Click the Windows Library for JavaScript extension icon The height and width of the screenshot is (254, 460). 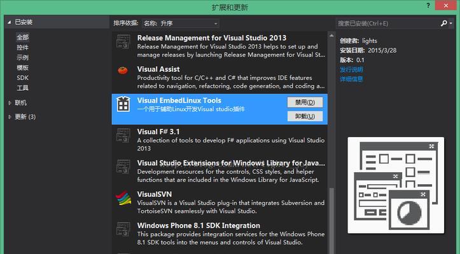tap(123, 167)
